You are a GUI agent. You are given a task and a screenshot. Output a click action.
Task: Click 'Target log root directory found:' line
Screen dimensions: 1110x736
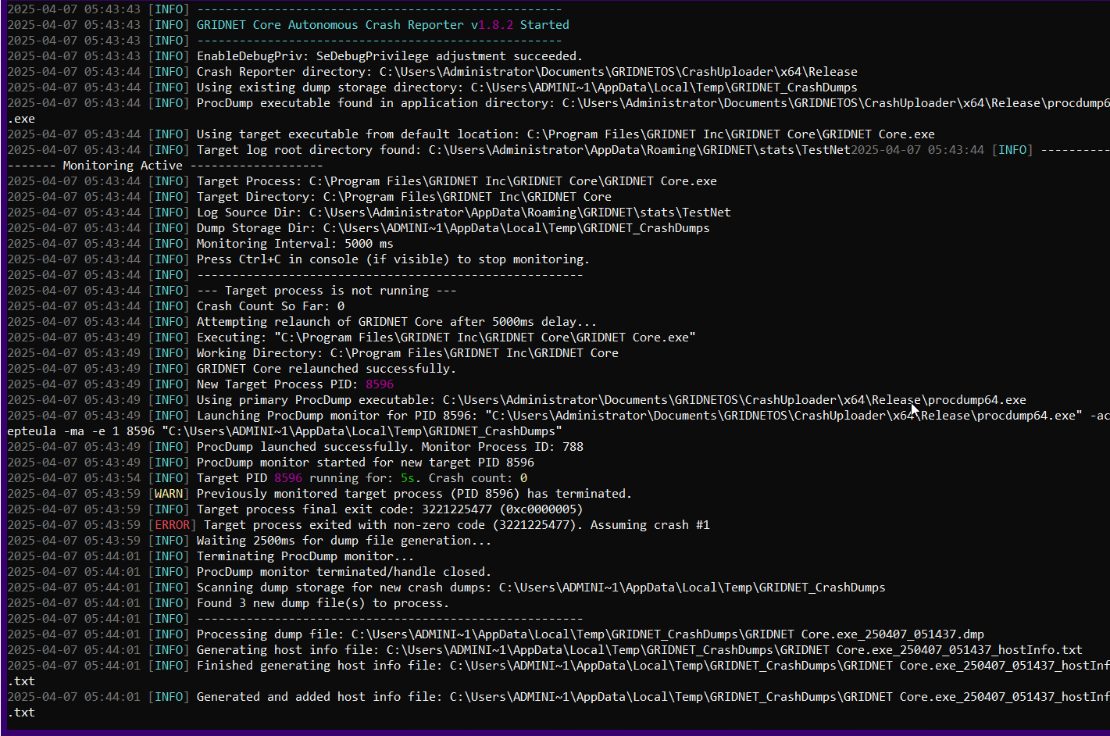point(523,150)
